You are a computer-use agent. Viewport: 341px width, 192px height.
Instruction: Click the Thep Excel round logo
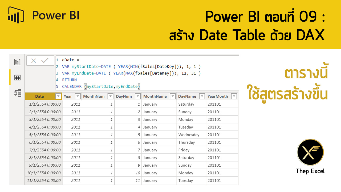(310, 152)
